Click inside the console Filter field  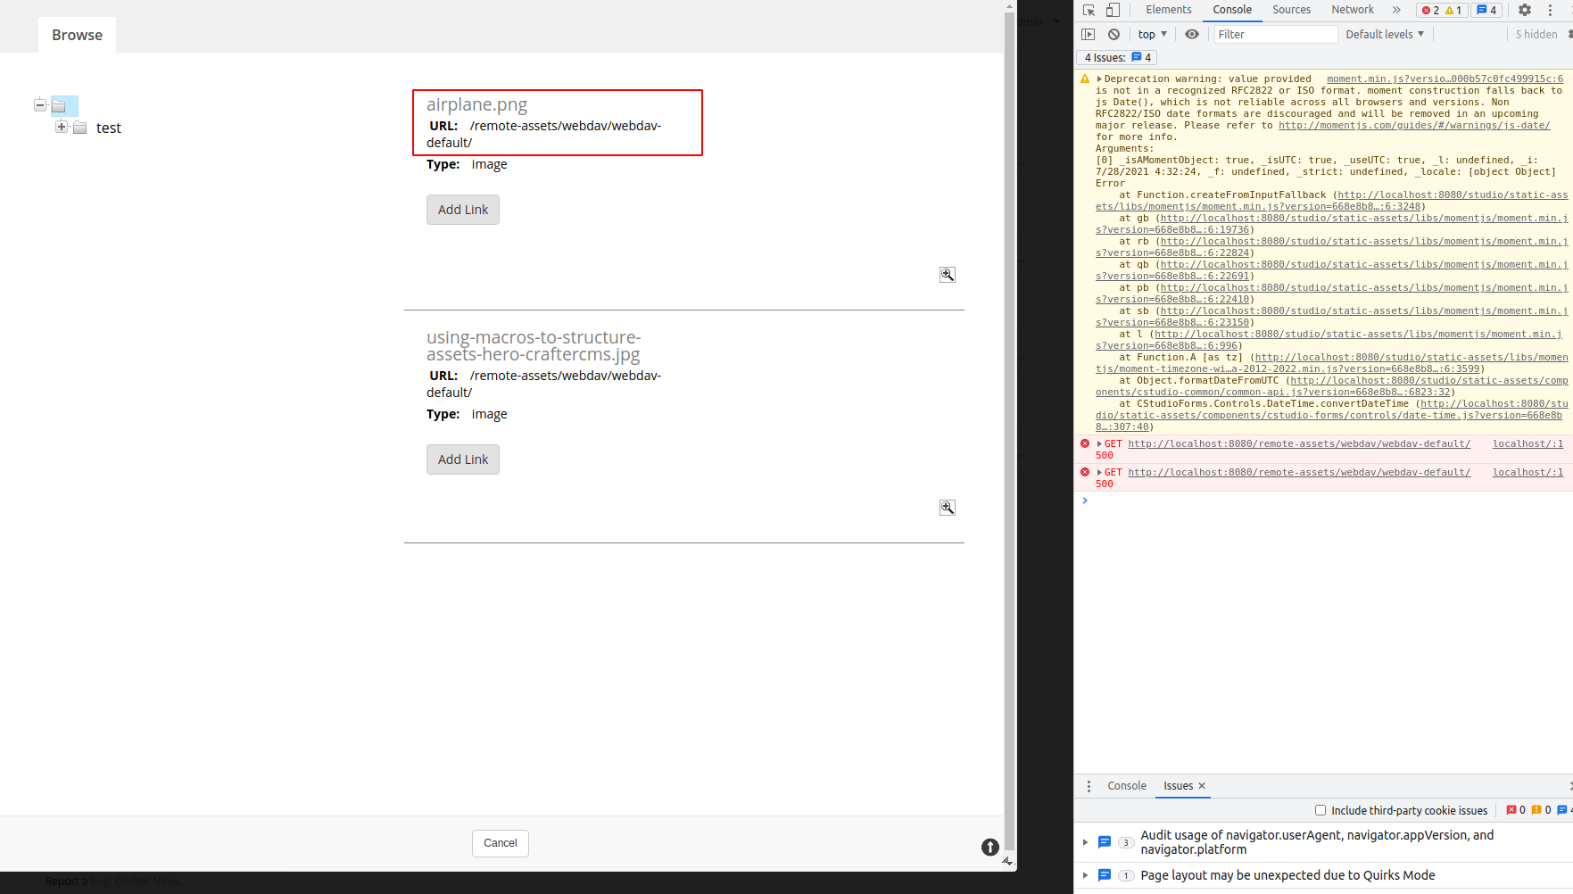[x=1274, y=34]
